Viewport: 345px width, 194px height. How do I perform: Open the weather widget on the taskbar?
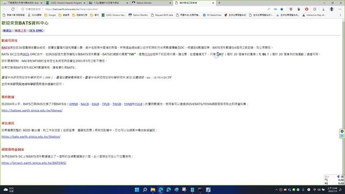[x=9, y=190]
